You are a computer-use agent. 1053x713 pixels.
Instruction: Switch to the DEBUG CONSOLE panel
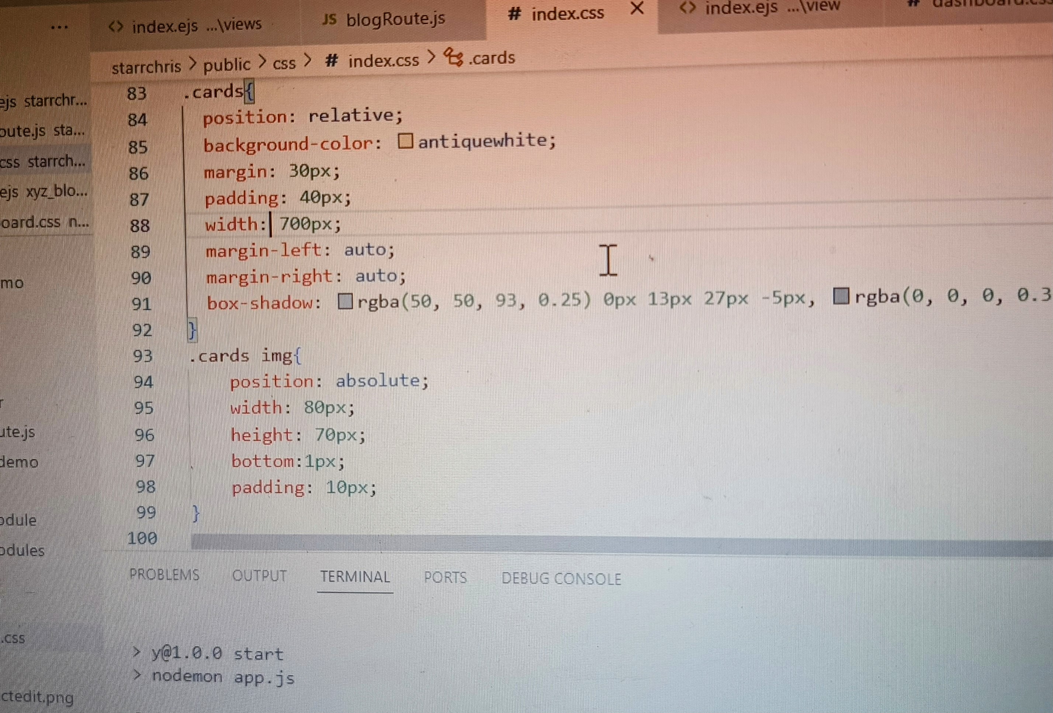(561, 579)
